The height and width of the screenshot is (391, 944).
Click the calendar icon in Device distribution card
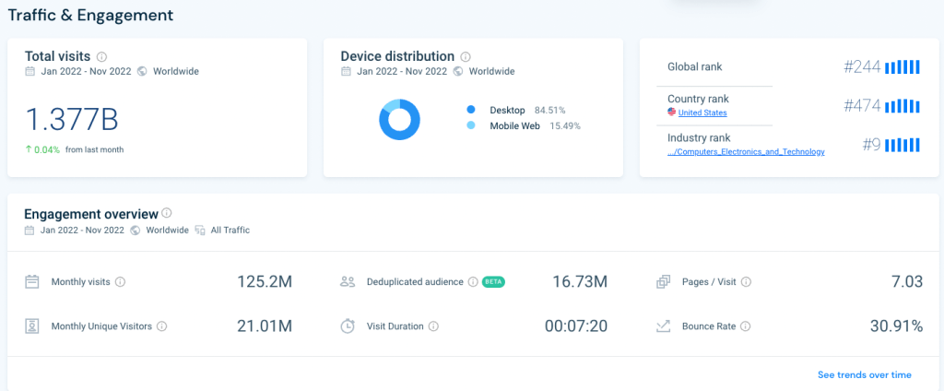click(x=347, y=71)
